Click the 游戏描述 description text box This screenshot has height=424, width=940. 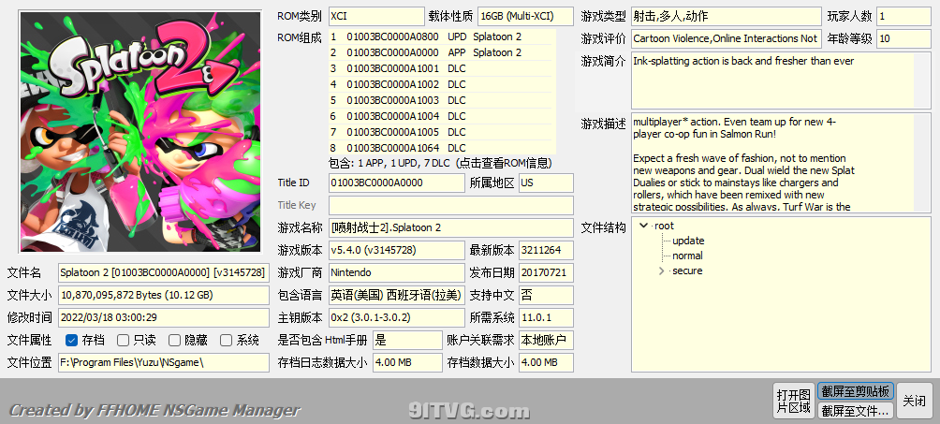point(772,163)
